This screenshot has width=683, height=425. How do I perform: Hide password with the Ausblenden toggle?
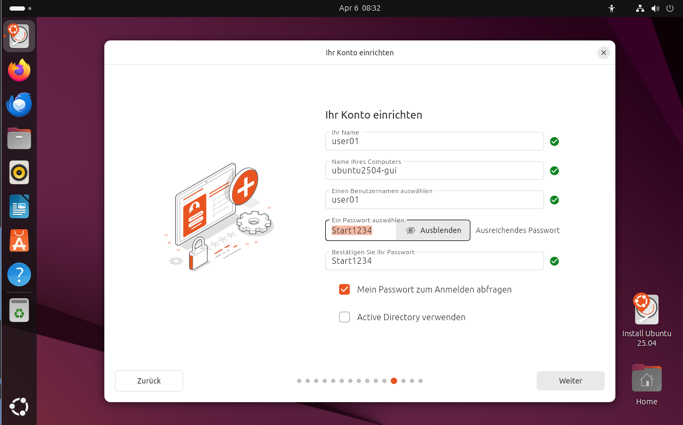tap(433, 230)
